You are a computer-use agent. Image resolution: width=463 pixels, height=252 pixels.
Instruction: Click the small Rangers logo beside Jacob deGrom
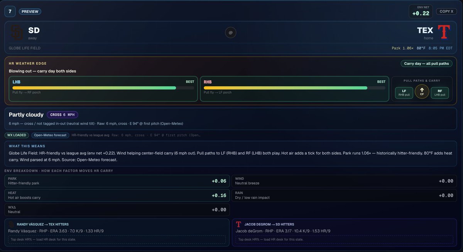tap(239, 224)
